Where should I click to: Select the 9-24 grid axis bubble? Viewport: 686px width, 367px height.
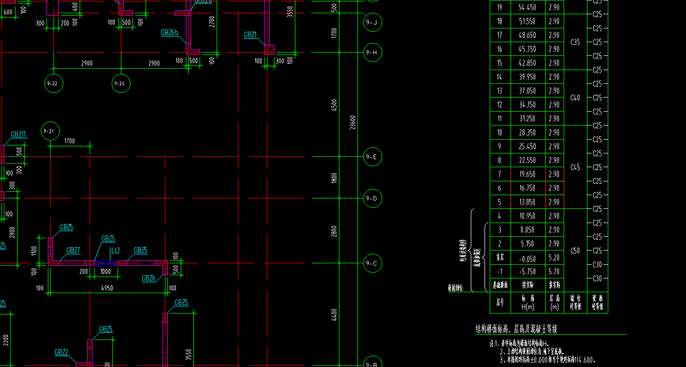pyautogui.click(x=121, y=83)
